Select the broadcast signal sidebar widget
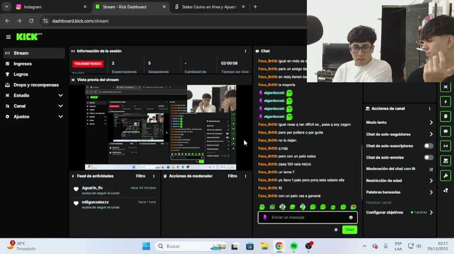Viewport: 454px width, 254px height. (x=446, y=146)
